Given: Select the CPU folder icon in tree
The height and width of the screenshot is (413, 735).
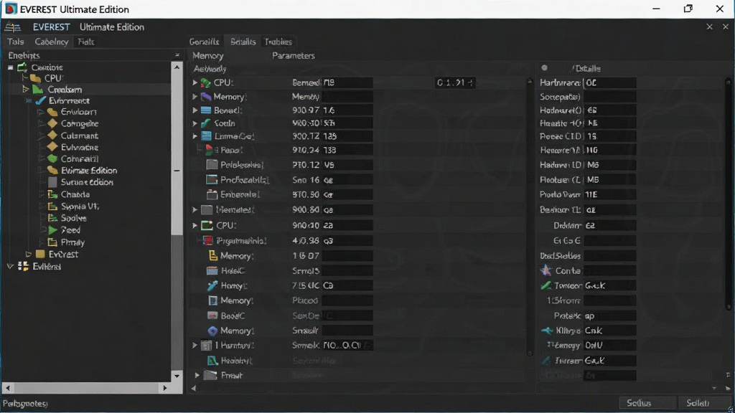Looking at the screenshot, I should [36, 78].
